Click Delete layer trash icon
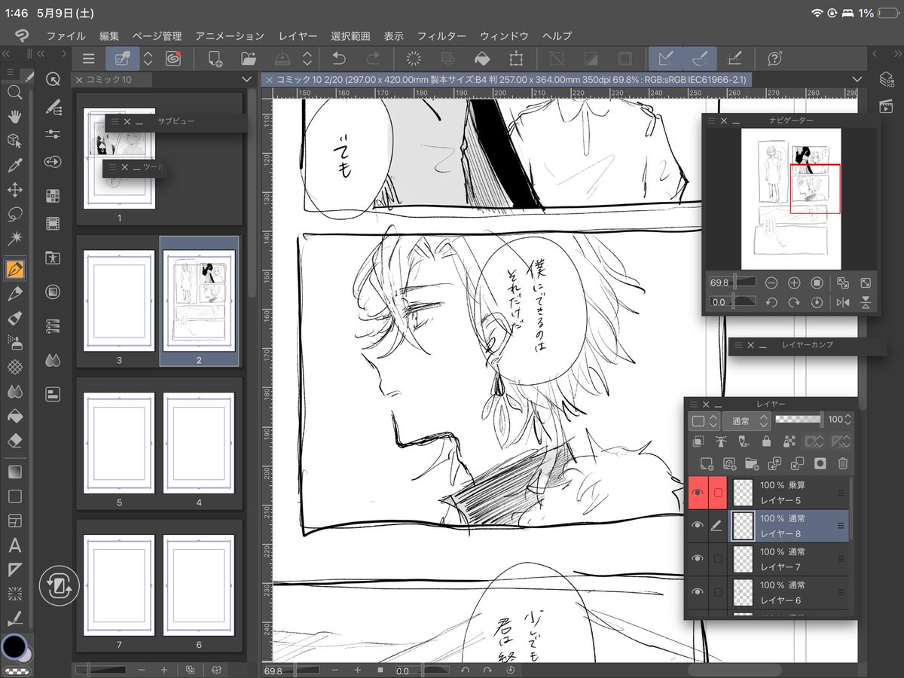This screenshot has height=678, width=904. [843, 464]
